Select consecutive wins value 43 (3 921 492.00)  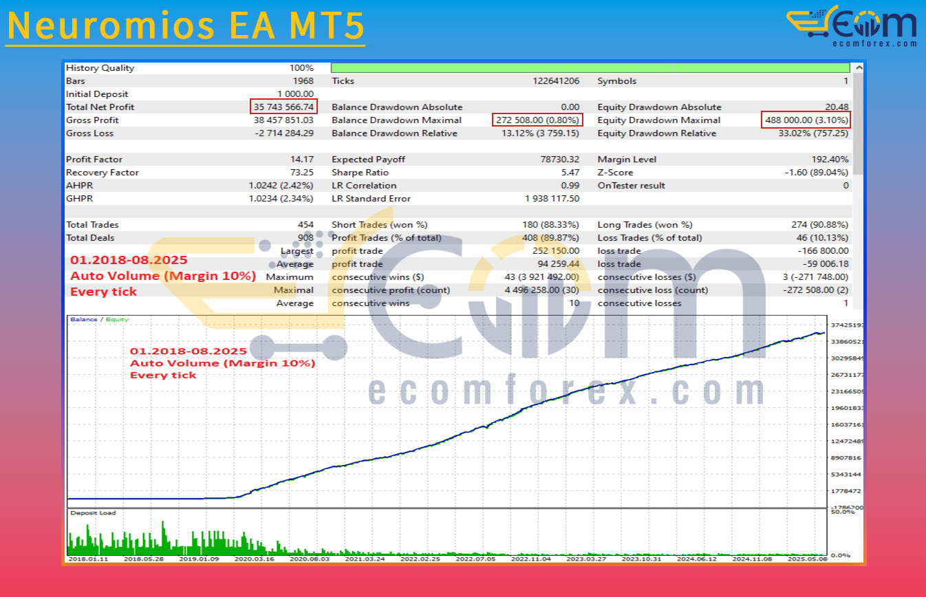click(543, 277)
